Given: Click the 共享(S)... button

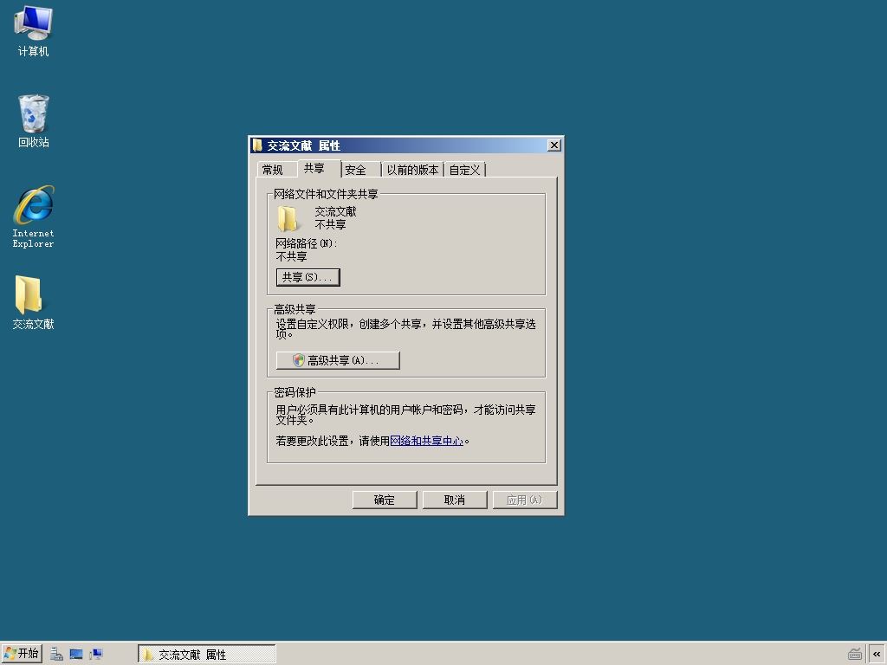Looking at the screenshot, I should (308, 277).
